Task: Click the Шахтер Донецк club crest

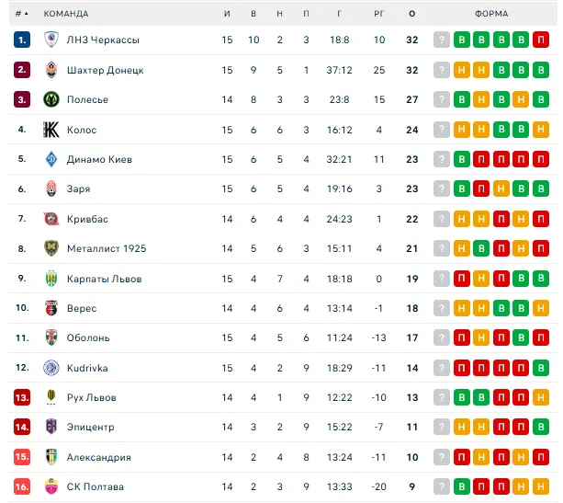Action: pyautogui.click(x=51, y=70)
